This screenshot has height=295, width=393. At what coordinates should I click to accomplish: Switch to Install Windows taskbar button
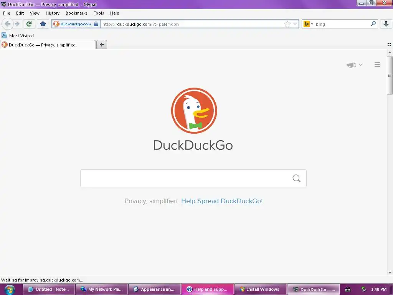point(261,289)
